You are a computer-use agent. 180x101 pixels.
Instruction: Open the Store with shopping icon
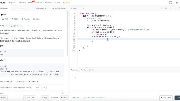pyautogui.click(x=67, y=3)
